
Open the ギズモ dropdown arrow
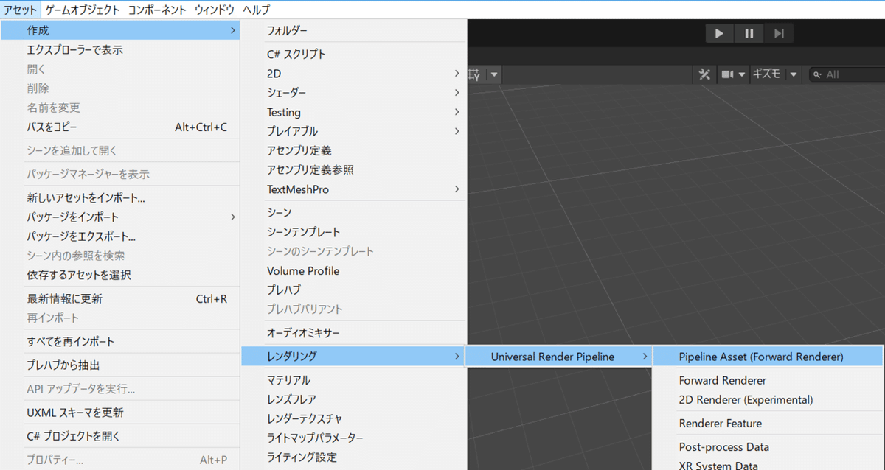coord(794,74)
